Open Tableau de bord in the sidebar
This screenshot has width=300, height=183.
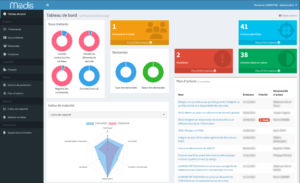[x=22, y=14]
